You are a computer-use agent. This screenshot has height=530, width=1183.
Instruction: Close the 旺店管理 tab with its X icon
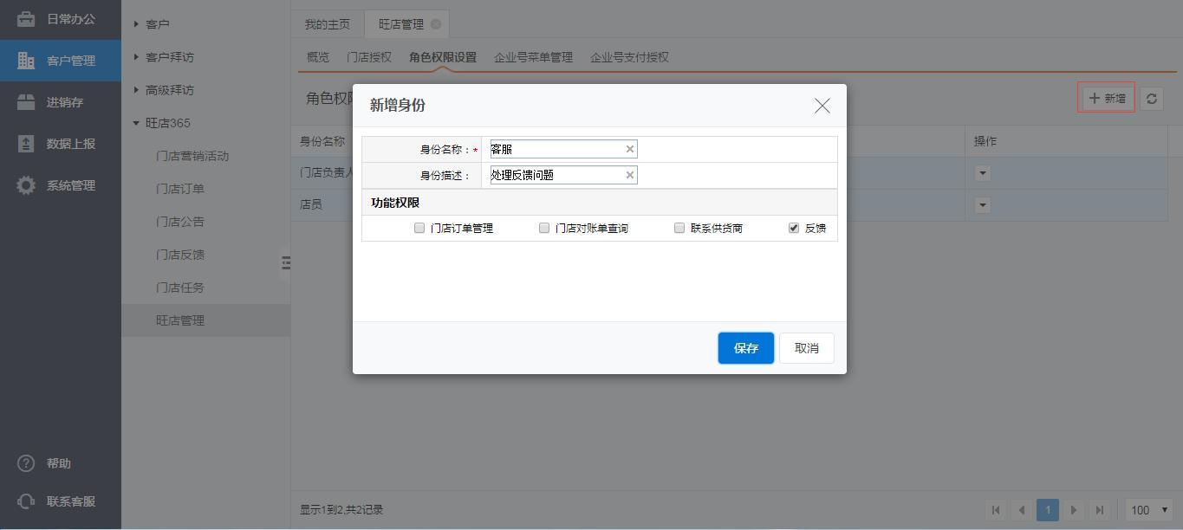tap(436, 24)
